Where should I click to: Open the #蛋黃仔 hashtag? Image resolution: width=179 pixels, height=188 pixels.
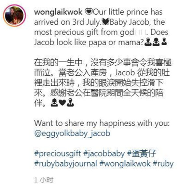pos(142,154)
